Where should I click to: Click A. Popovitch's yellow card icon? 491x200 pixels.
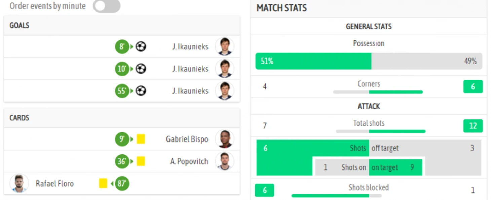click(141, 161)
